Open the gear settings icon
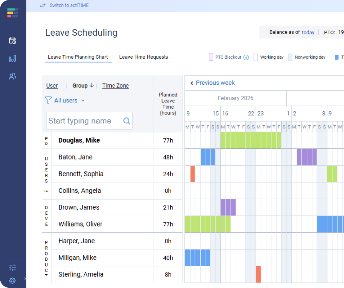The width and height of the screenshot is (344, 288). (x=12, y=281)
